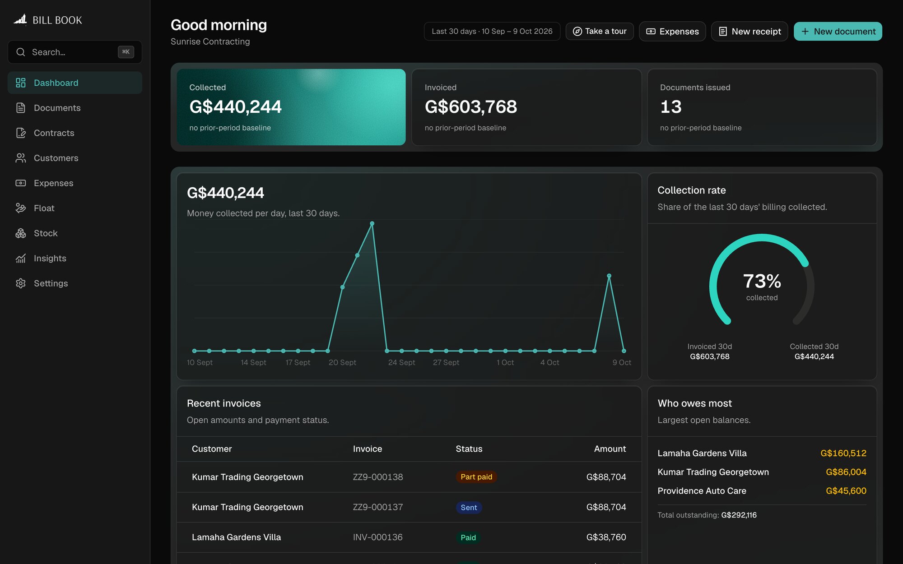Open Expenses from the header
The width and height of the screenshot is (903, 564).
pos(672,31)
